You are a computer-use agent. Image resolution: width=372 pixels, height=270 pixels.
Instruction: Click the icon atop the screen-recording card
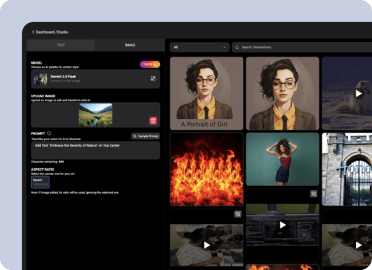(314, 194)
